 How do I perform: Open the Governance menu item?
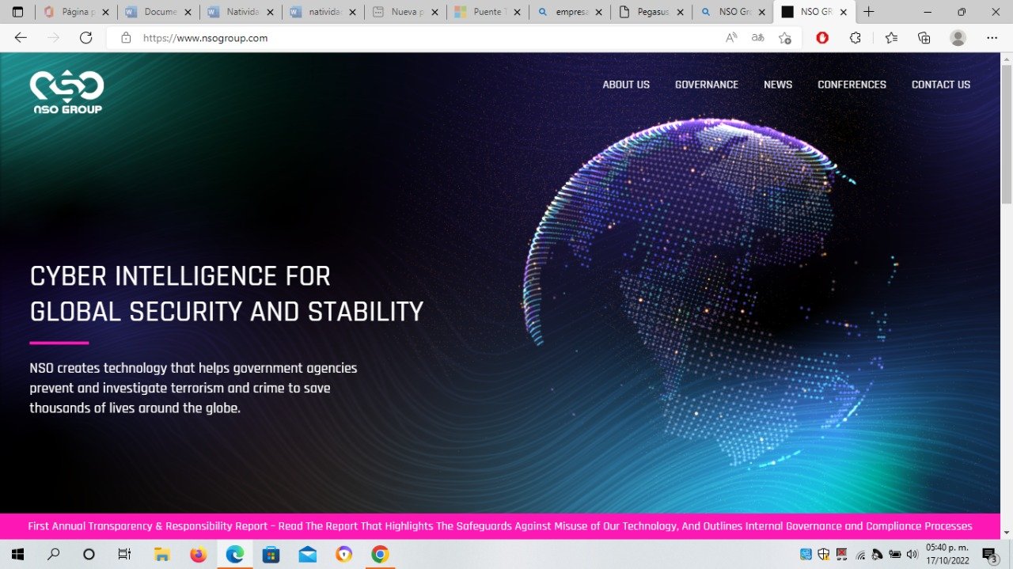click(706, 85)
